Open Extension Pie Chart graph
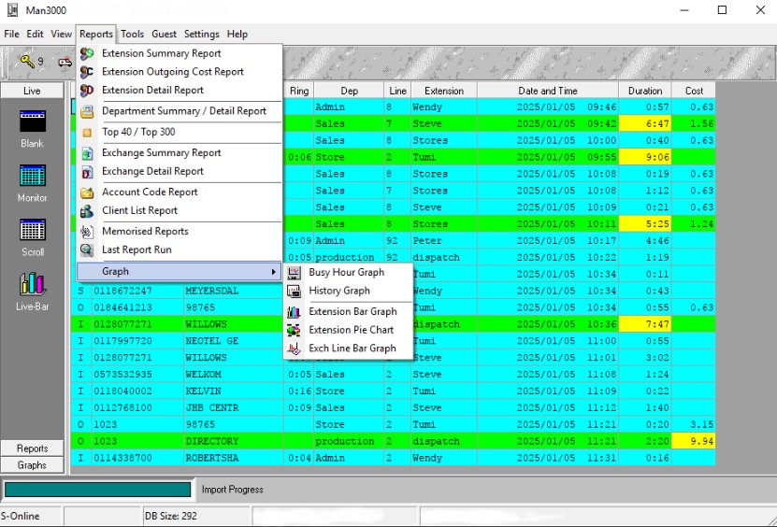The height and width of the screenshot is (527, 777). pos(351,330)
